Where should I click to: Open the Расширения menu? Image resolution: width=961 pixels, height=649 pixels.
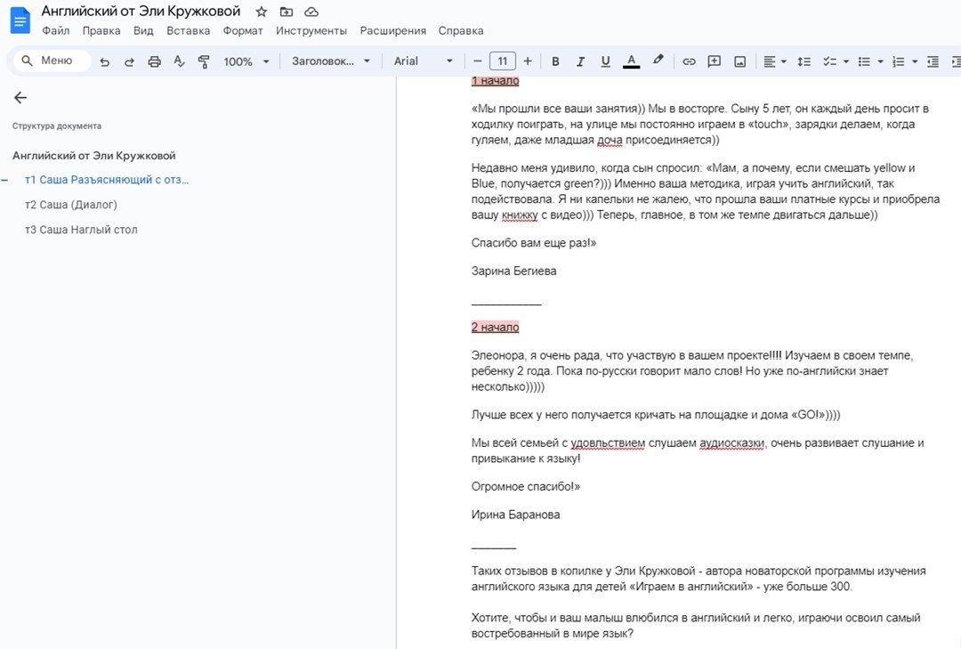[x=393, y=30]
